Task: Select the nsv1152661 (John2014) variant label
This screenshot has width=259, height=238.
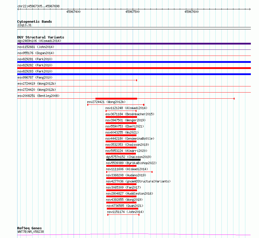Action: (36, 47)
